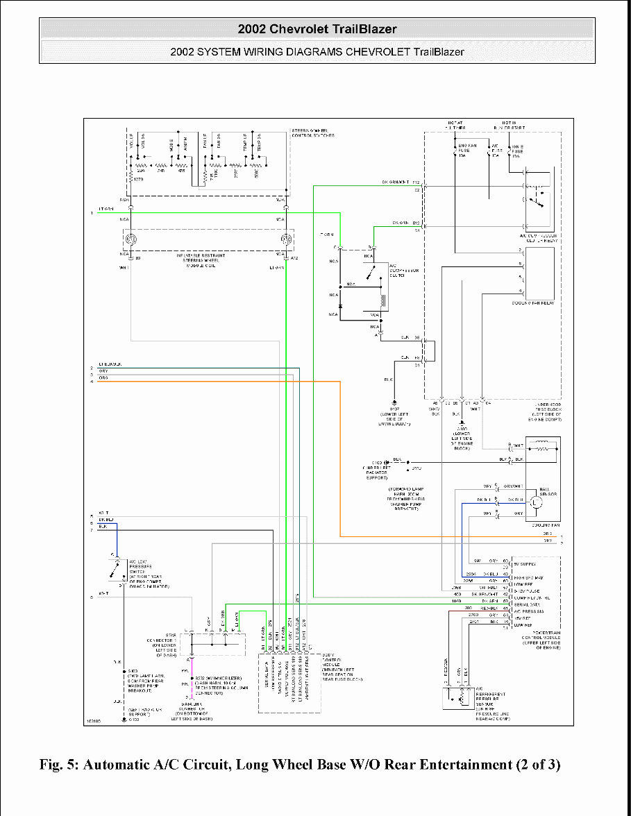Click the 'A/C PRESS SIG' PCM pin label
Viewport: 631px width, 816px height.
coord(528,611)
